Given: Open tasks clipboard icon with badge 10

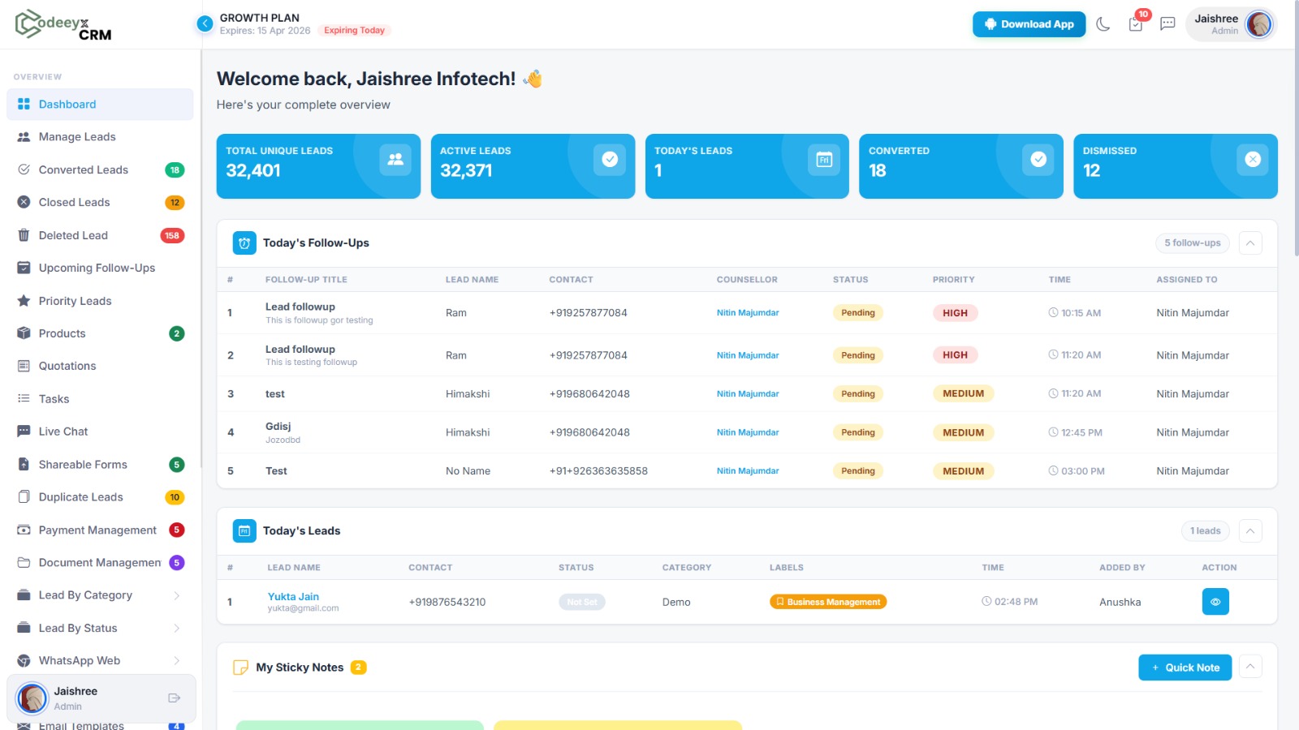Looking at the screenshot, I should [1136, 24].
